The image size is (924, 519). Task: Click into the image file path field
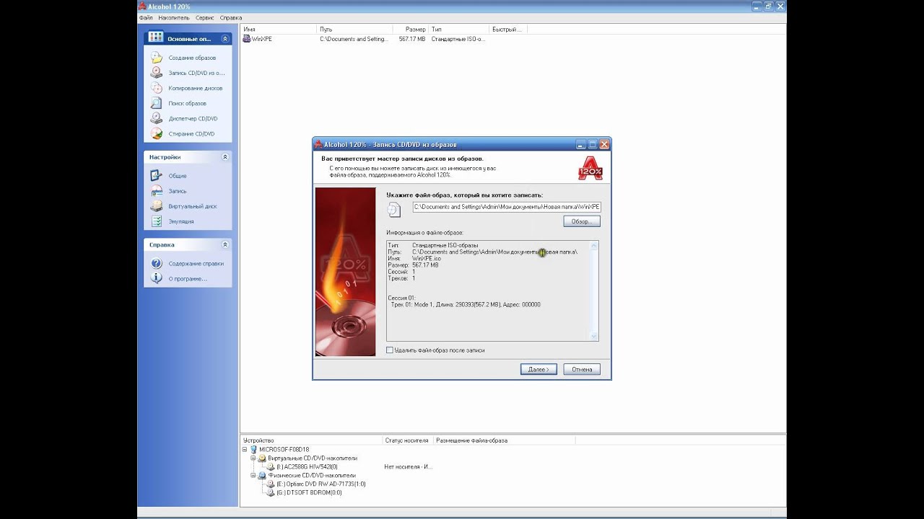point(506,207)
